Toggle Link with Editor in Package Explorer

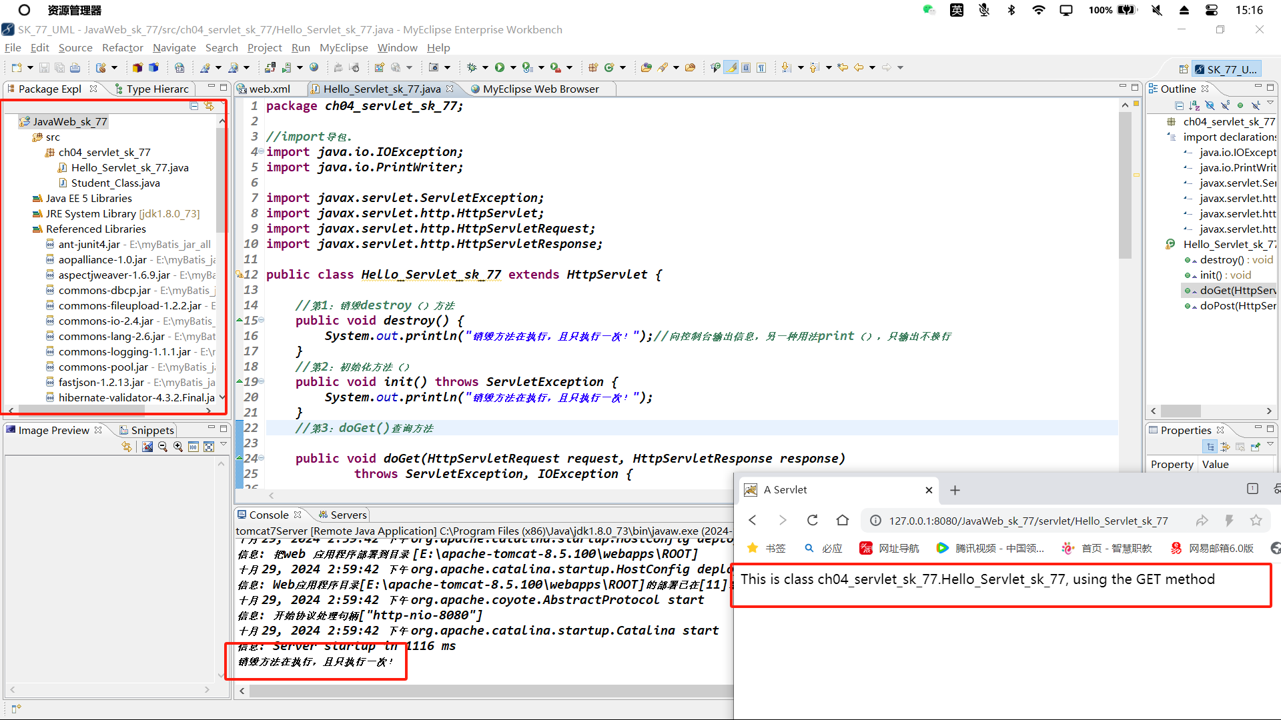209,106
